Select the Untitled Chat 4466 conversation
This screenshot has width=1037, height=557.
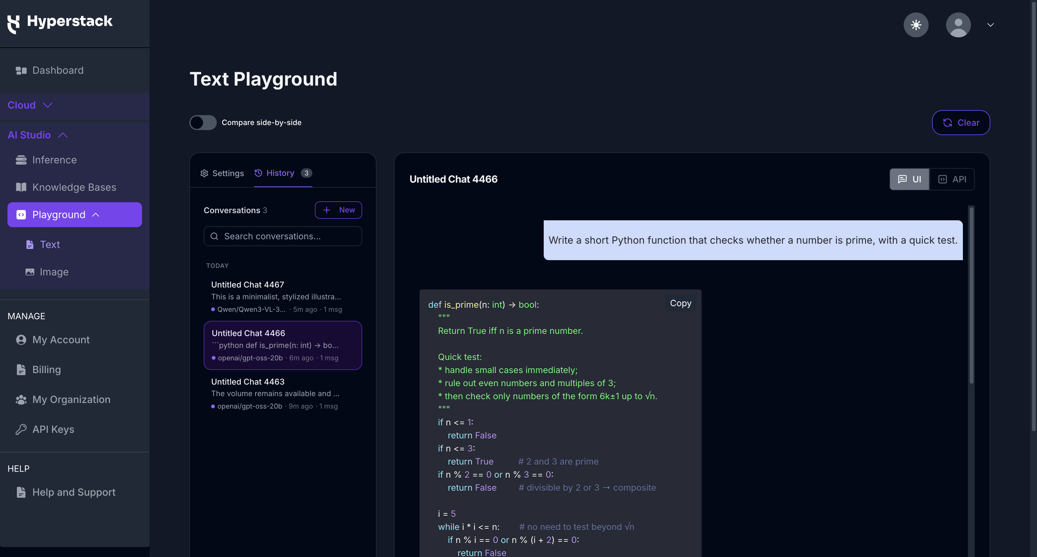coord(282,345)
